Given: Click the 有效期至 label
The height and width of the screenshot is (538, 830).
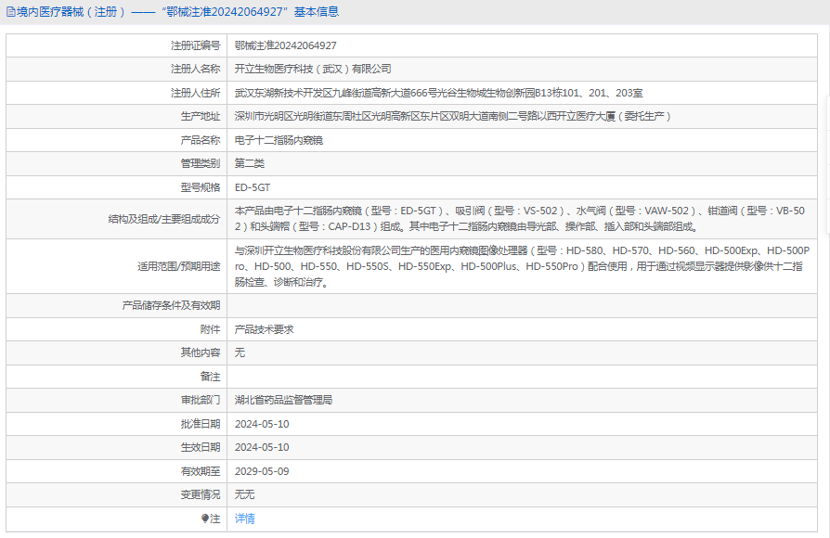Looking at the screenshot, I should 201,471.
